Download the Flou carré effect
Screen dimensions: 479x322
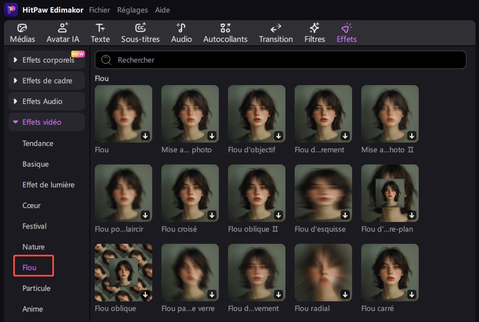412,294
